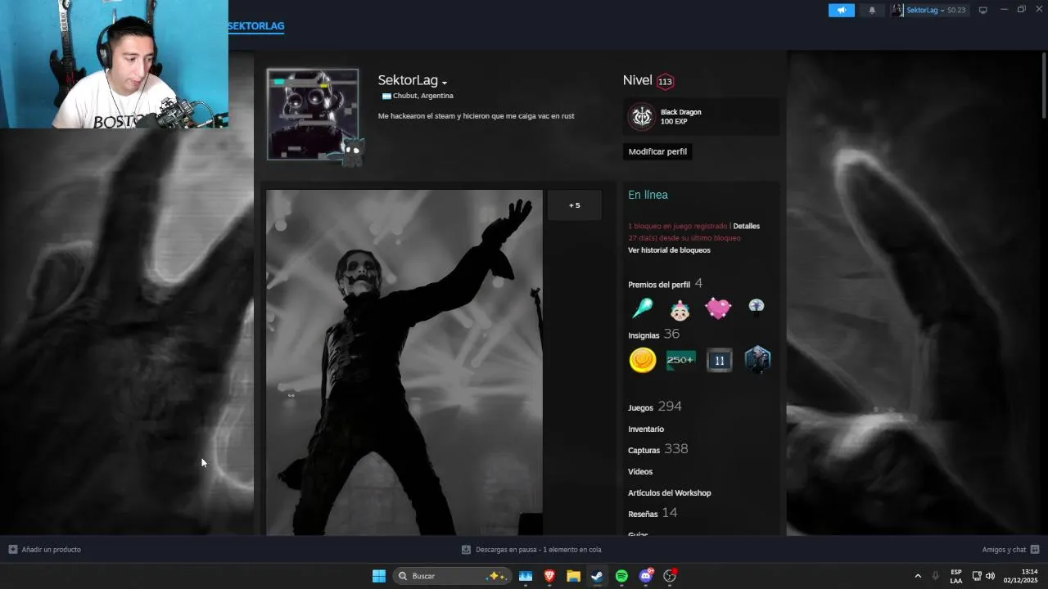Open Spotify from the taskbar

(621, 576)
